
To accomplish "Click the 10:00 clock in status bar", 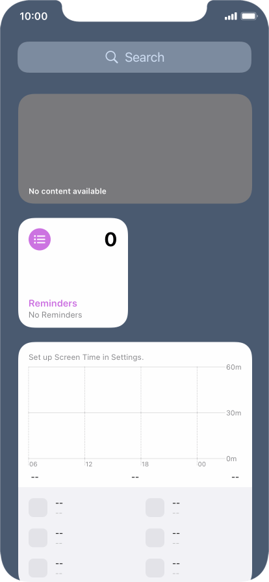I will click(33, 16).
